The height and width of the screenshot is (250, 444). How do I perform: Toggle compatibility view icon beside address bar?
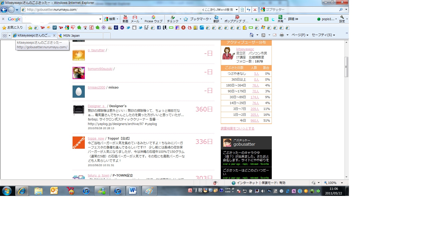(x=242, y=10)
